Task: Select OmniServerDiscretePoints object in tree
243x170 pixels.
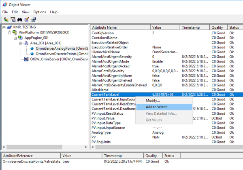Action: click(x=62, y=54)
